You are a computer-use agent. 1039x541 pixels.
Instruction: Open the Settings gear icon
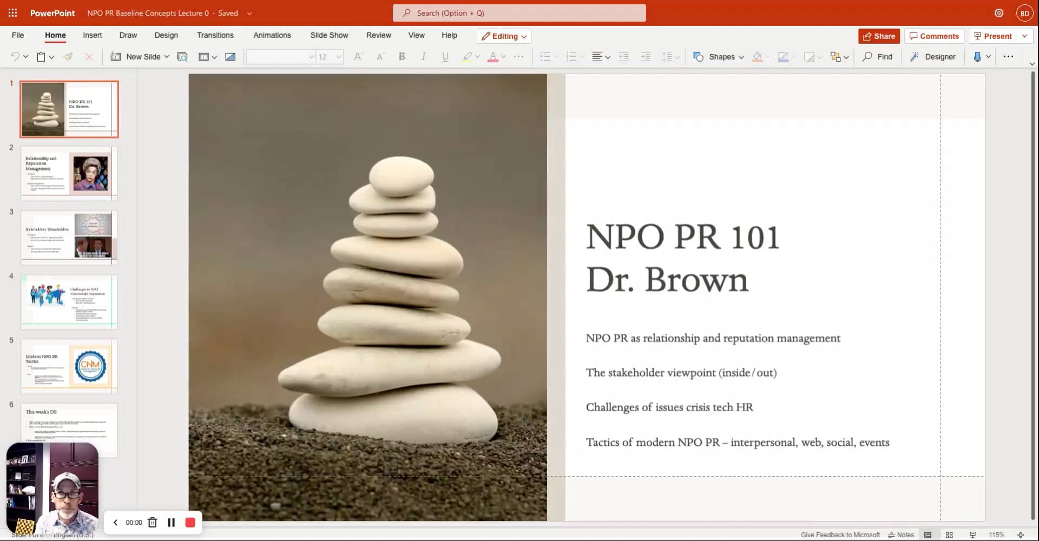tap(999, 12)
